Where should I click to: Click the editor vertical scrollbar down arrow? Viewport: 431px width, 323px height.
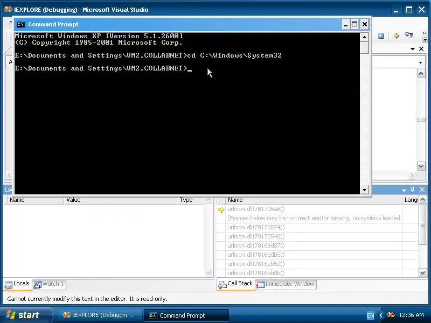pos(421,166)
